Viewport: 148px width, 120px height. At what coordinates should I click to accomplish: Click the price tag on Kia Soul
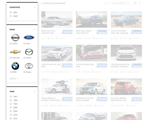coord(137,99)
